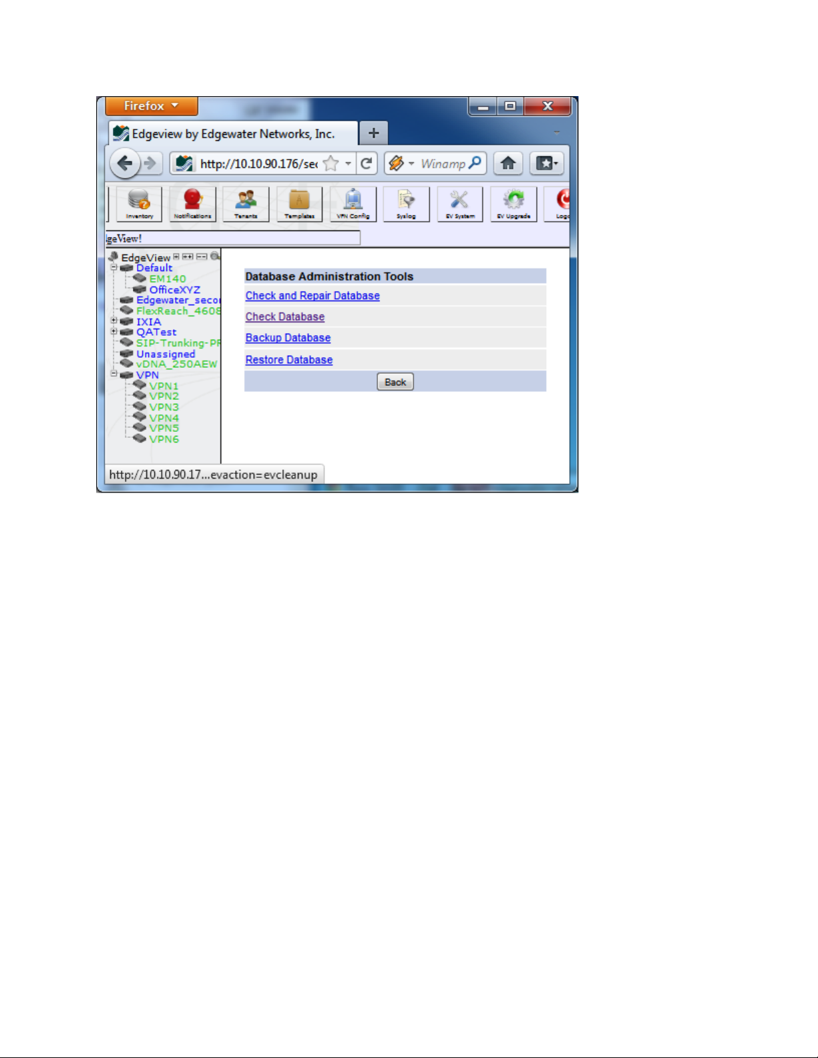Open the Firefox menu button
This screenshot has height=1058, width=818.
(151, 106)
